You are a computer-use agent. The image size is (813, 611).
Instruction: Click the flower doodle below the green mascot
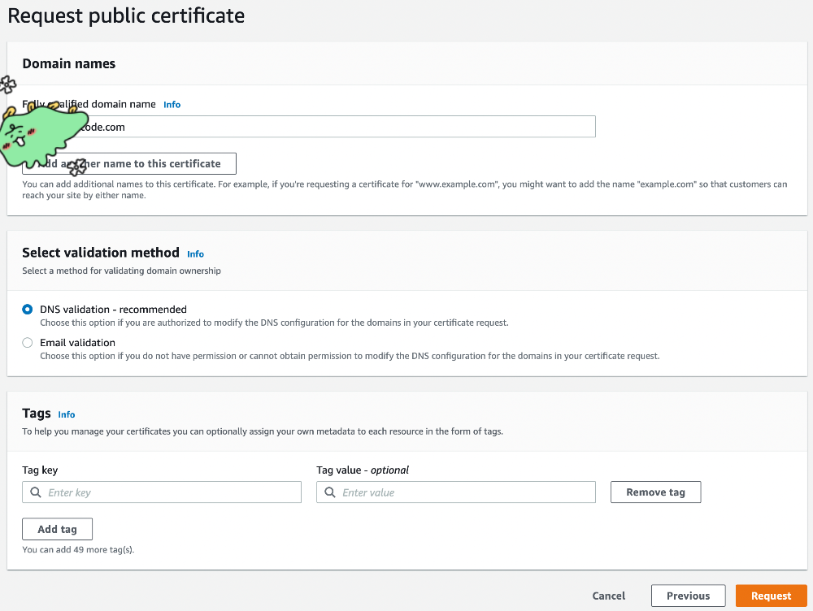pos(76,168)
